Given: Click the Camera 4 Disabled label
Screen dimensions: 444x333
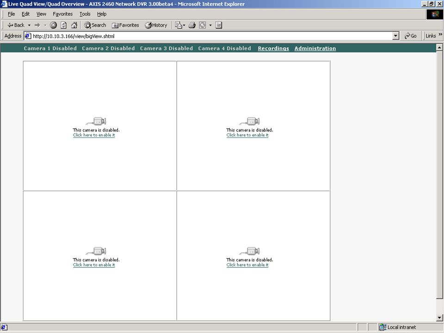Looking at the screenshot, I should coord(225,49).
